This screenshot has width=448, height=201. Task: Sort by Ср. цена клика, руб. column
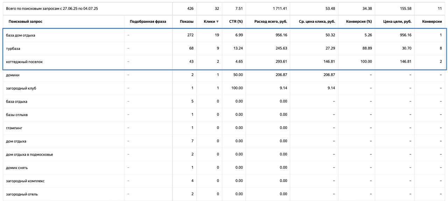pyautogui.click(x=317, y=22)
